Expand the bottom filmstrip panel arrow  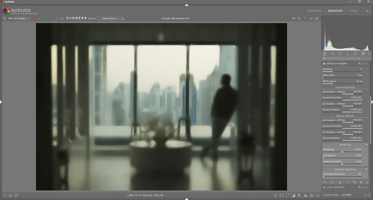tap(186, 199)
